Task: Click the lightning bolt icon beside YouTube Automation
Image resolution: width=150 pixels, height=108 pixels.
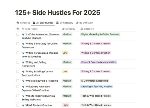Action: (x=23, y=34)
